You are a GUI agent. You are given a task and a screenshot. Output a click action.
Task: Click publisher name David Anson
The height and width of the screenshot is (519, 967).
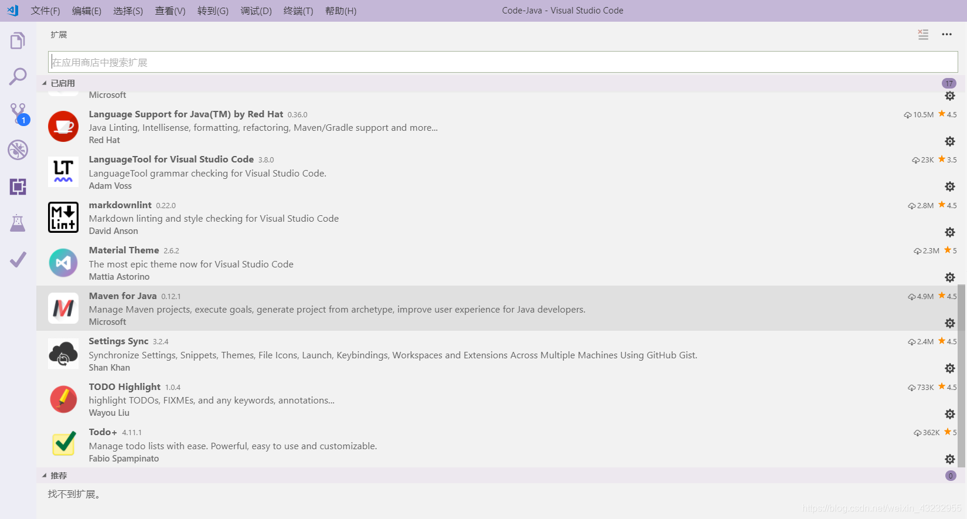tap(114, 231)
